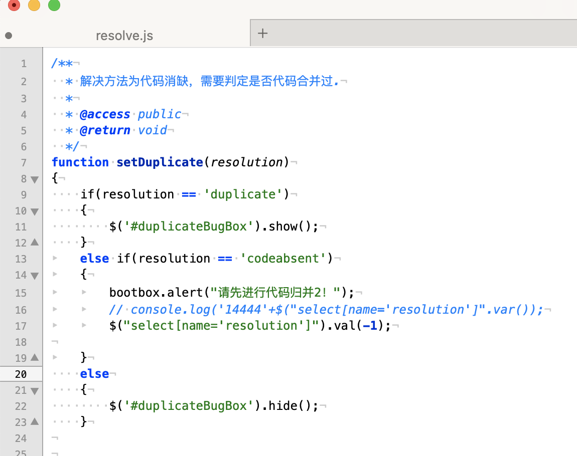Maximize the window with the green button
Viewport: 577px width, 456px height.
54,6
